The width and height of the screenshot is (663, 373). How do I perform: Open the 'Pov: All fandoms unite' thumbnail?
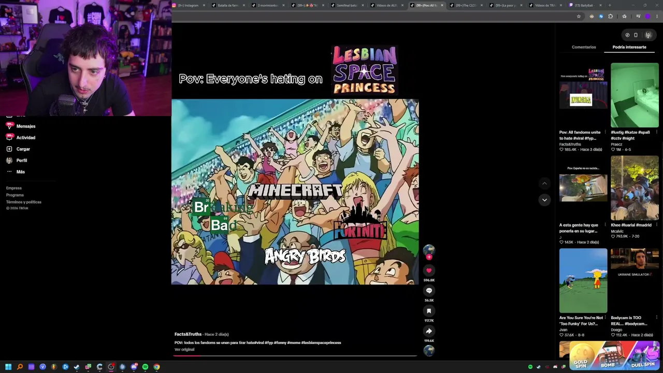583,95
